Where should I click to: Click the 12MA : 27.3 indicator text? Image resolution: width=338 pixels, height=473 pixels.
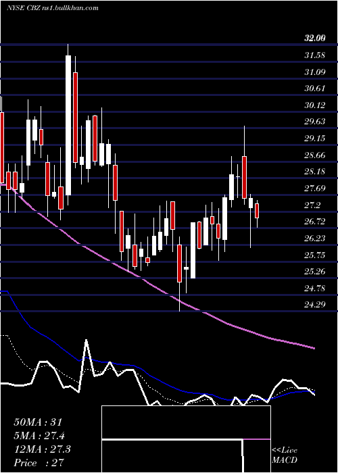pyautogui.click(x=42, y=449)
